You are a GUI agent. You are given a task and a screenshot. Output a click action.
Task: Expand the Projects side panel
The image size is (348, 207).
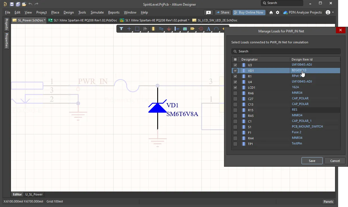tap(6, 25)
